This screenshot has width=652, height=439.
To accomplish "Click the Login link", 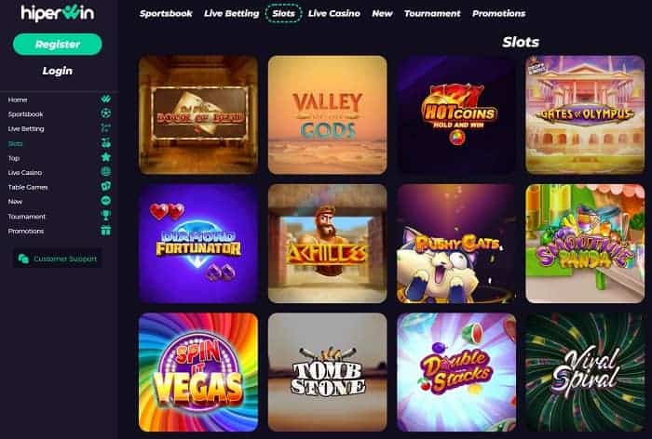I will [58, 71].
